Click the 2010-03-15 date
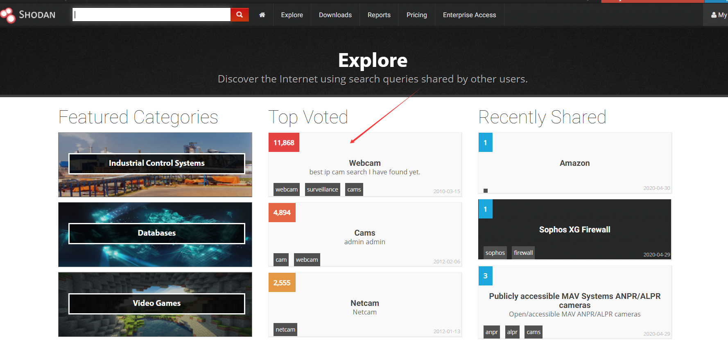Screen dimensions: 728x341 (x=447, y=191)
